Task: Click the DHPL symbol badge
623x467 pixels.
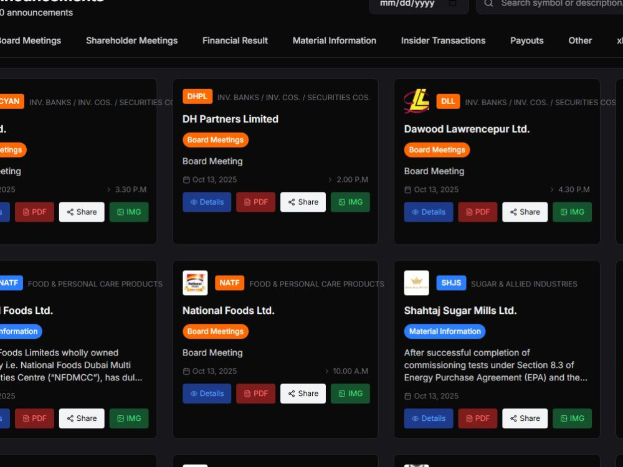Action: click(x=197, y=97)
